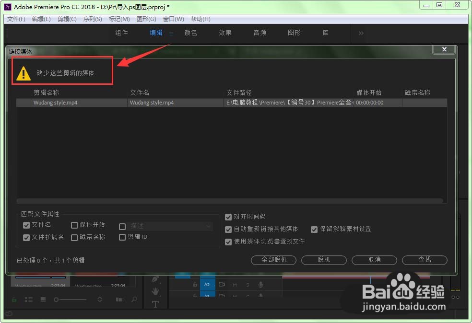Open 编辑(E) menu
Viewport: 472px width, 323px height.
[41, 19]
